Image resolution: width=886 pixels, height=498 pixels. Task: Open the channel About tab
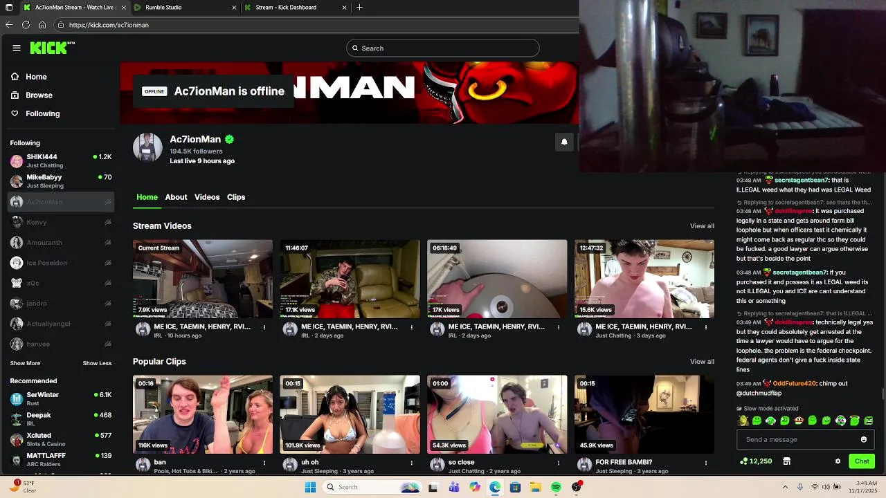click(176, 197)
